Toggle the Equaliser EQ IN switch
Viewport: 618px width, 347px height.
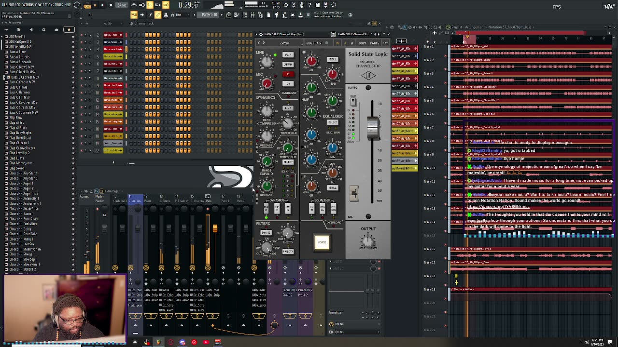pos(311,209)
